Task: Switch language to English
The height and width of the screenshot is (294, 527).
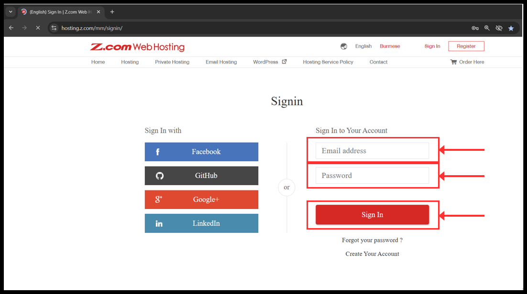Action: tap(363, 46)
